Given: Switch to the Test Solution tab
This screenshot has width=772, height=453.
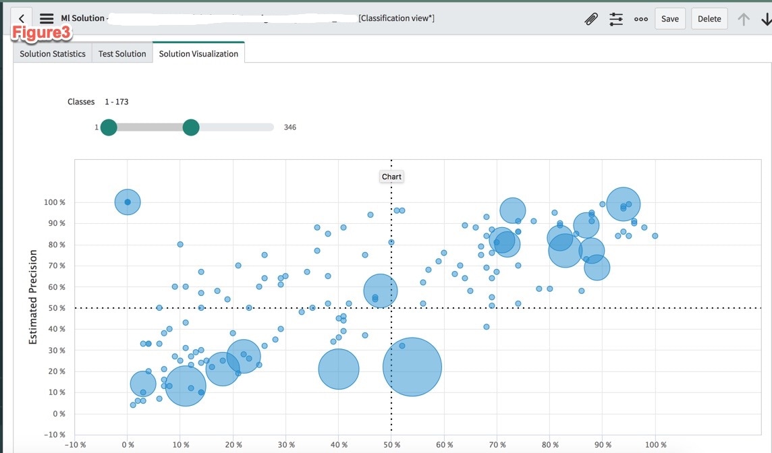Looking at the screenshot, I should (x=122, y=53).
